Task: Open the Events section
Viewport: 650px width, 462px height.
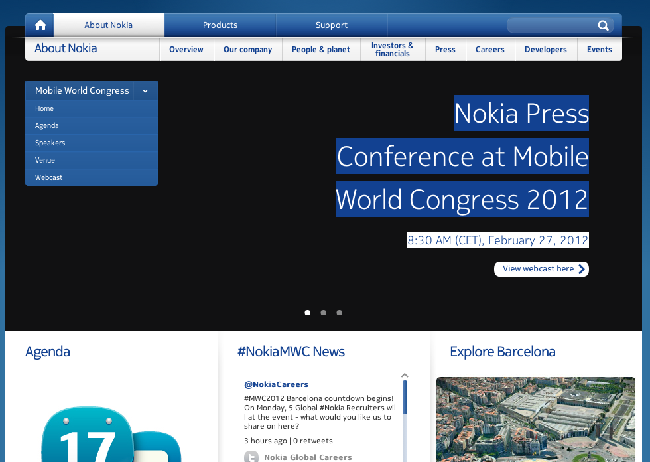Action: (x=600, y=49)
